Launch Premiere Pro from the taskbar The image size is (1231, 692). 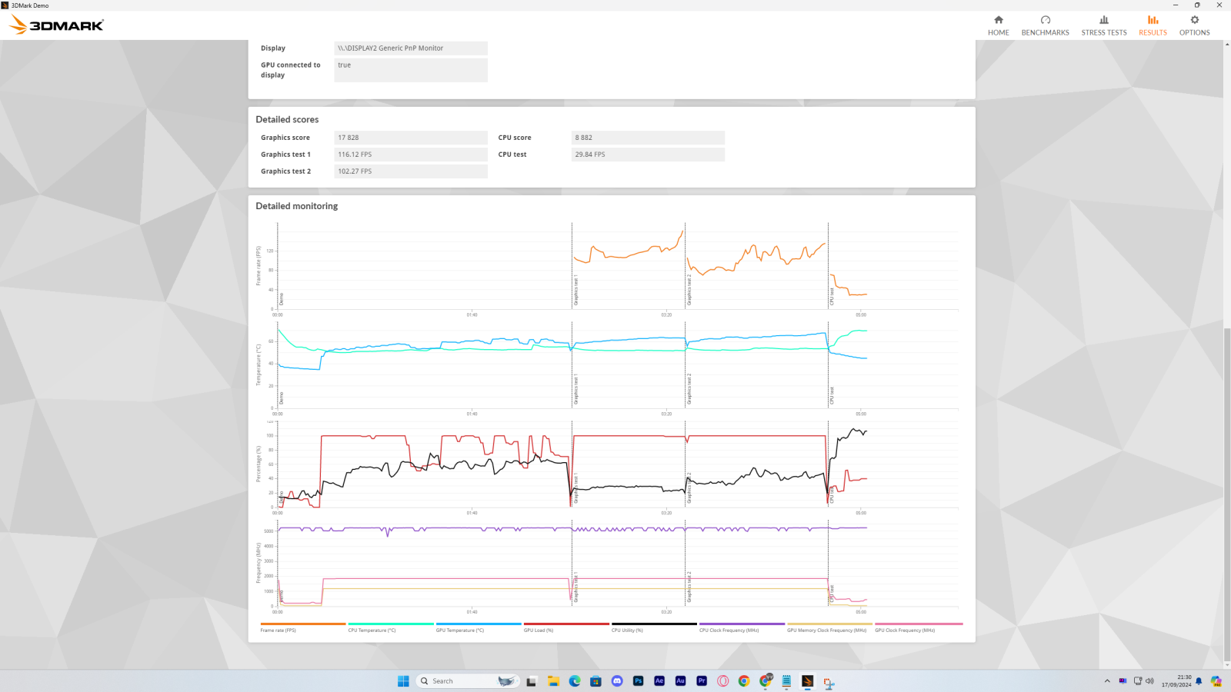click(702, 681)
